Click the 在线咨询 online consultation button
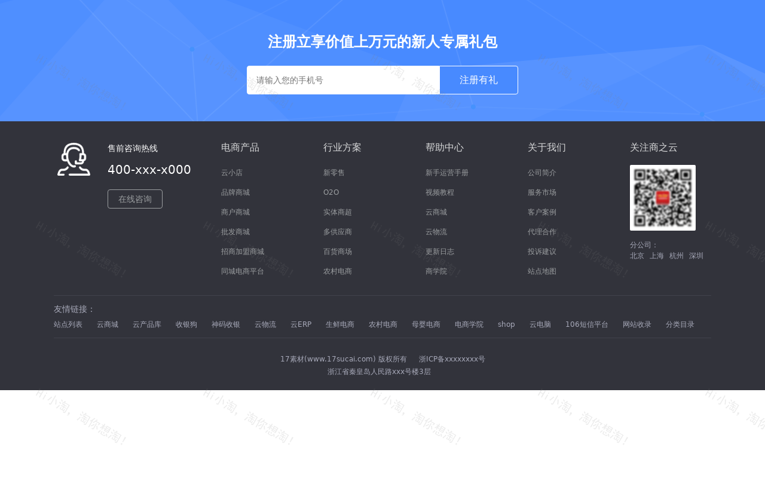The height and width of the screenshot is (478, 765). point(134,199)
